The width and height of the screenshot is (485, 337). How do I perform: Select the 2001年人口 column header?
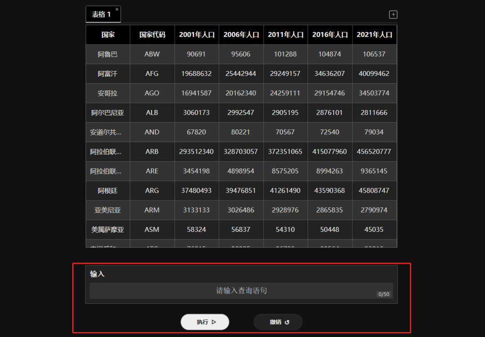(x=197, y=35)
